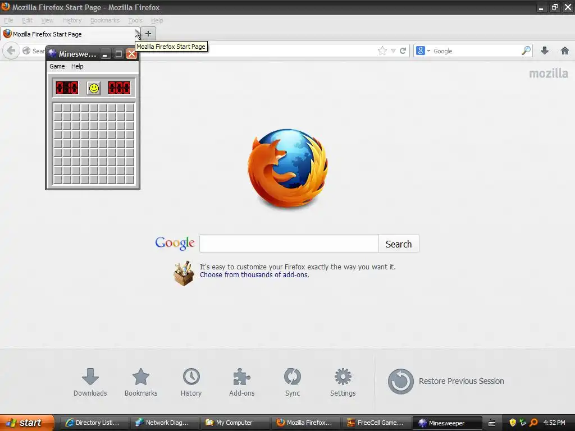Click the Search button next to Google
Viewport: 575px width, 431px height.
coord(399,244)
